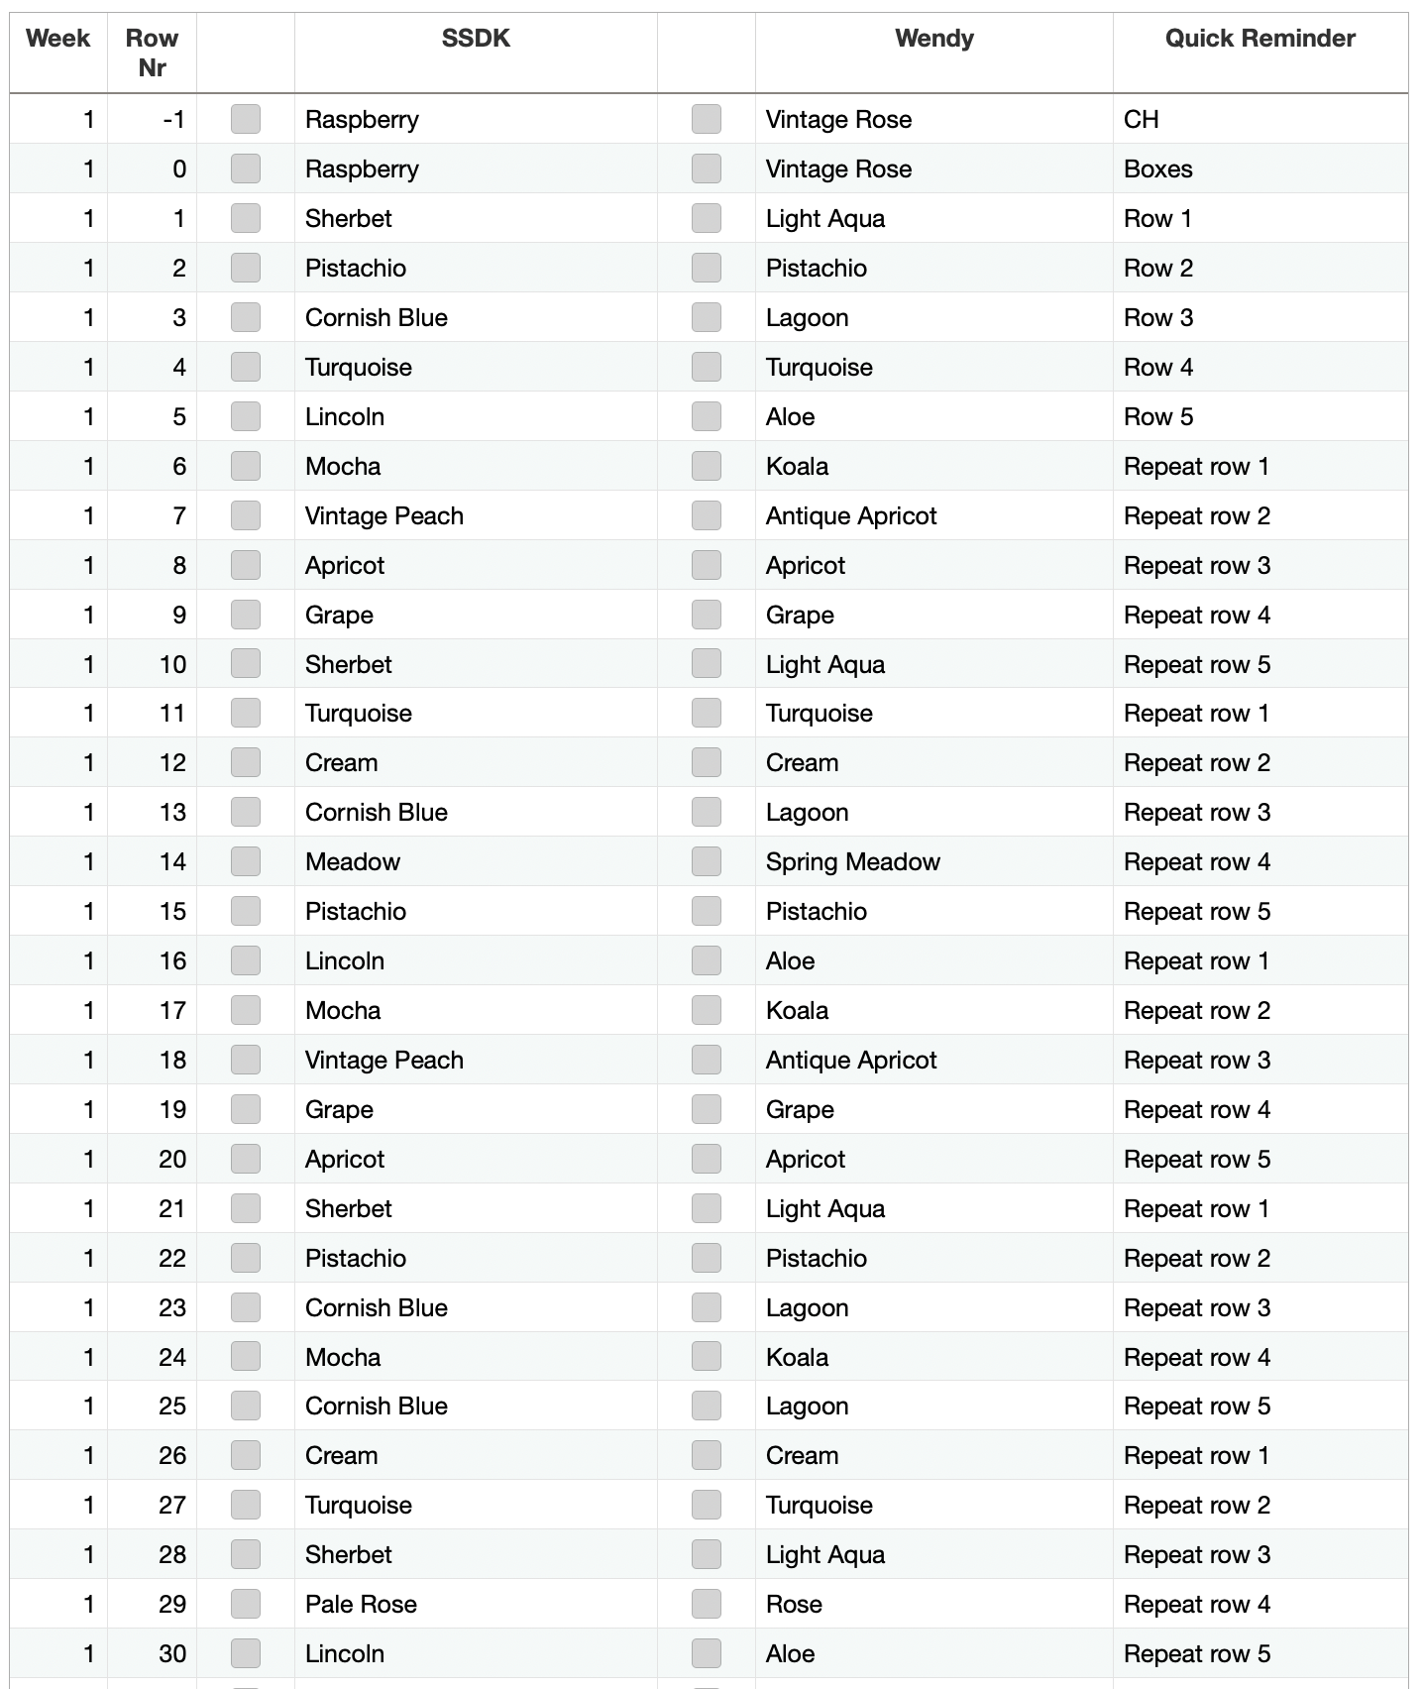
Task: Select the Row Nr column header
Action: pyautogui.click(x=152, y=53)
